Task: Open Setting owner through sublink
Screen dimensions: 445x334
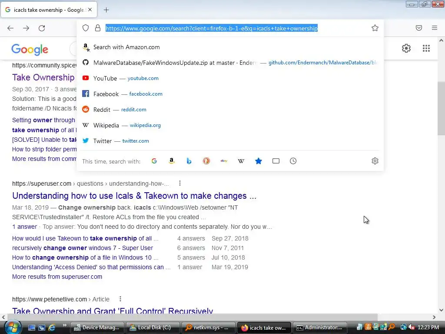Action: (44, 120)
